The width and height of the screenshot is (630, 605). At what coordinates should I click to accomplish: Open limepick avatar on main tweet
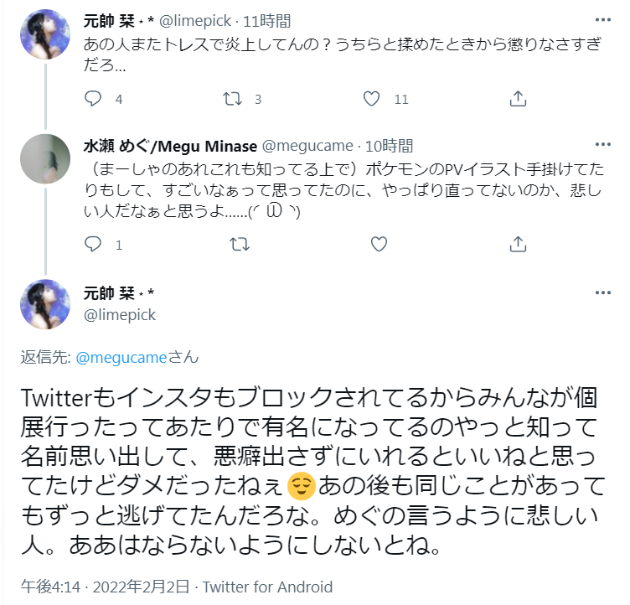[44, 303]
